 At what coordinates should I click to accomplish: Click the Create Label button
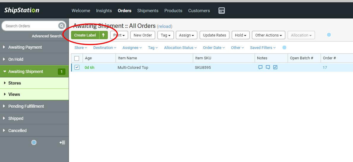pos(85,35)
